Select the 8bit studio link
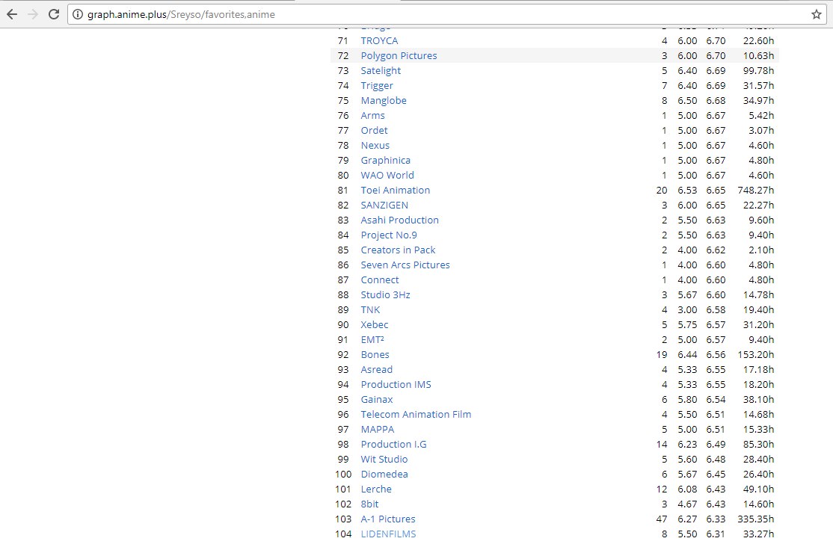 (x=369, y=504)
